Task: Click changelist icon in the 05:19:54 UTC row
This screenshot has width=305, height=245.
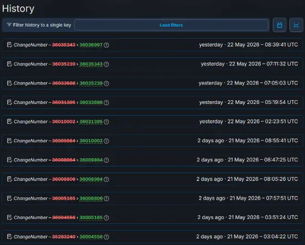Action: [9, 102]
